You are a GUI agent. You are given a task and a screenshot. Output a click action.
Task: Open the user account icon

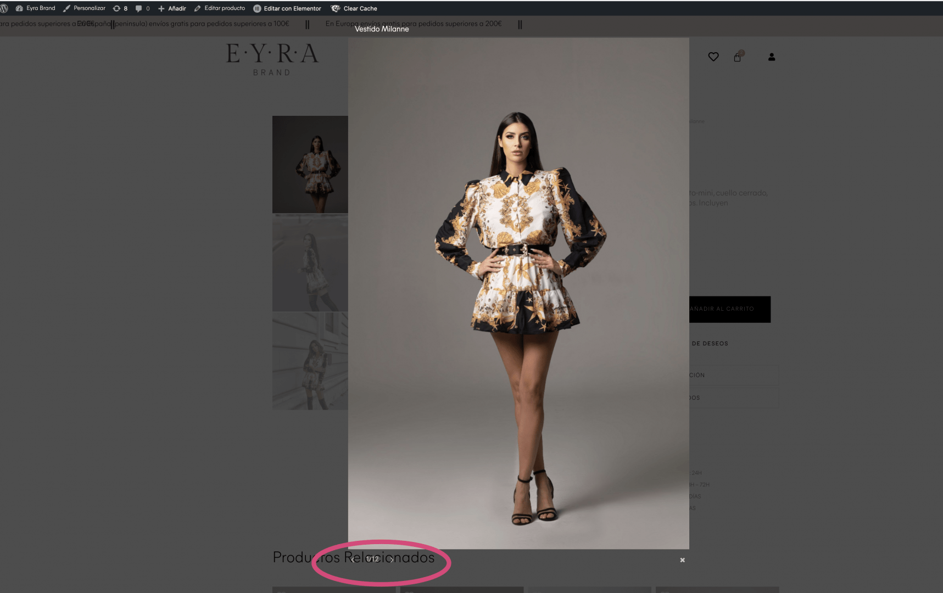[772, 57]
